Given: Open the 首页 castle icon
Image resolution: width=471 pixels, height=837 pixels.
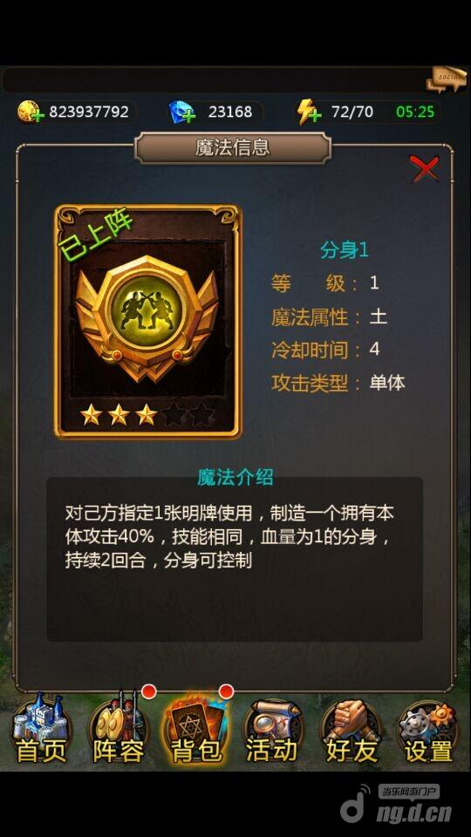Looking at the screenshot, I should point(41,728).
